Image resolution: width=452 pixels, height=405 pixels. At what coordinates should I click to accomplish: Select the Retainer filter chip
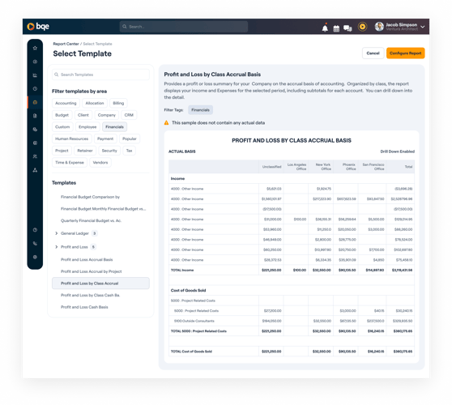coord(85,151)
